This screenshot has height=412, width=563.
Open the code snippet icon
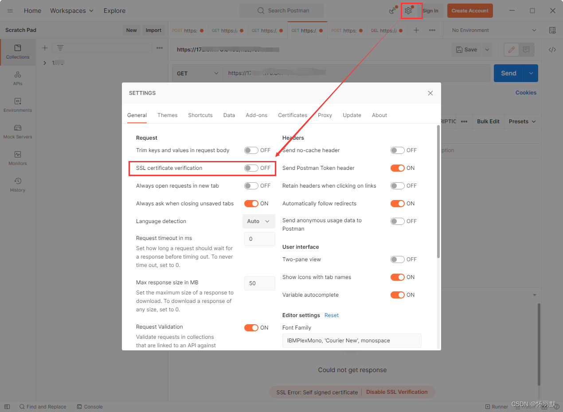coord(552,50)
